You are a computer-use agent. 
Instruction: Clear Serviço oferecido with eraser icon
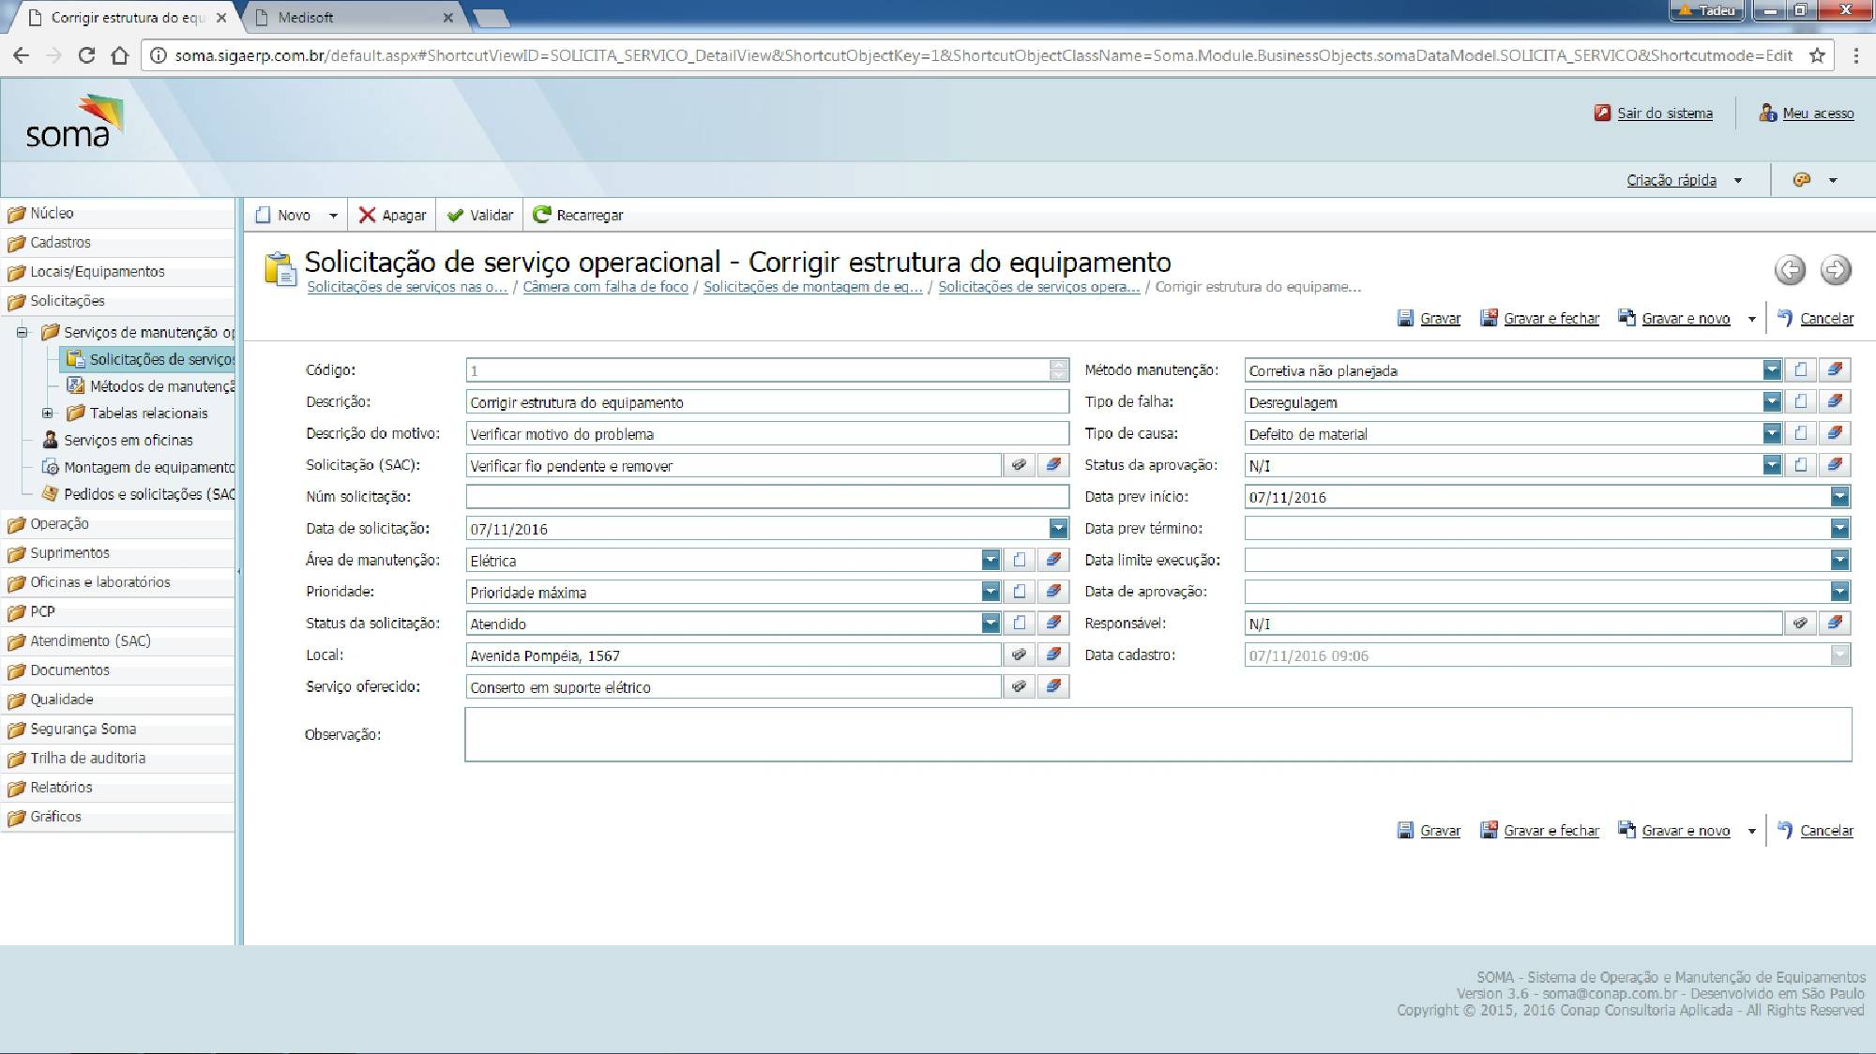tap(1053, 687)
